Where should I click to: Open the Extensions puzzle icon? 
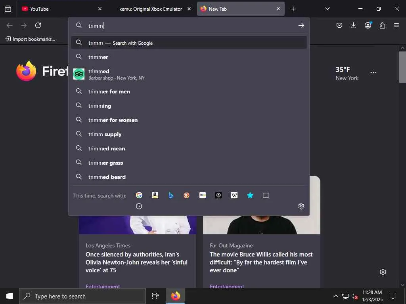(382, 25)
